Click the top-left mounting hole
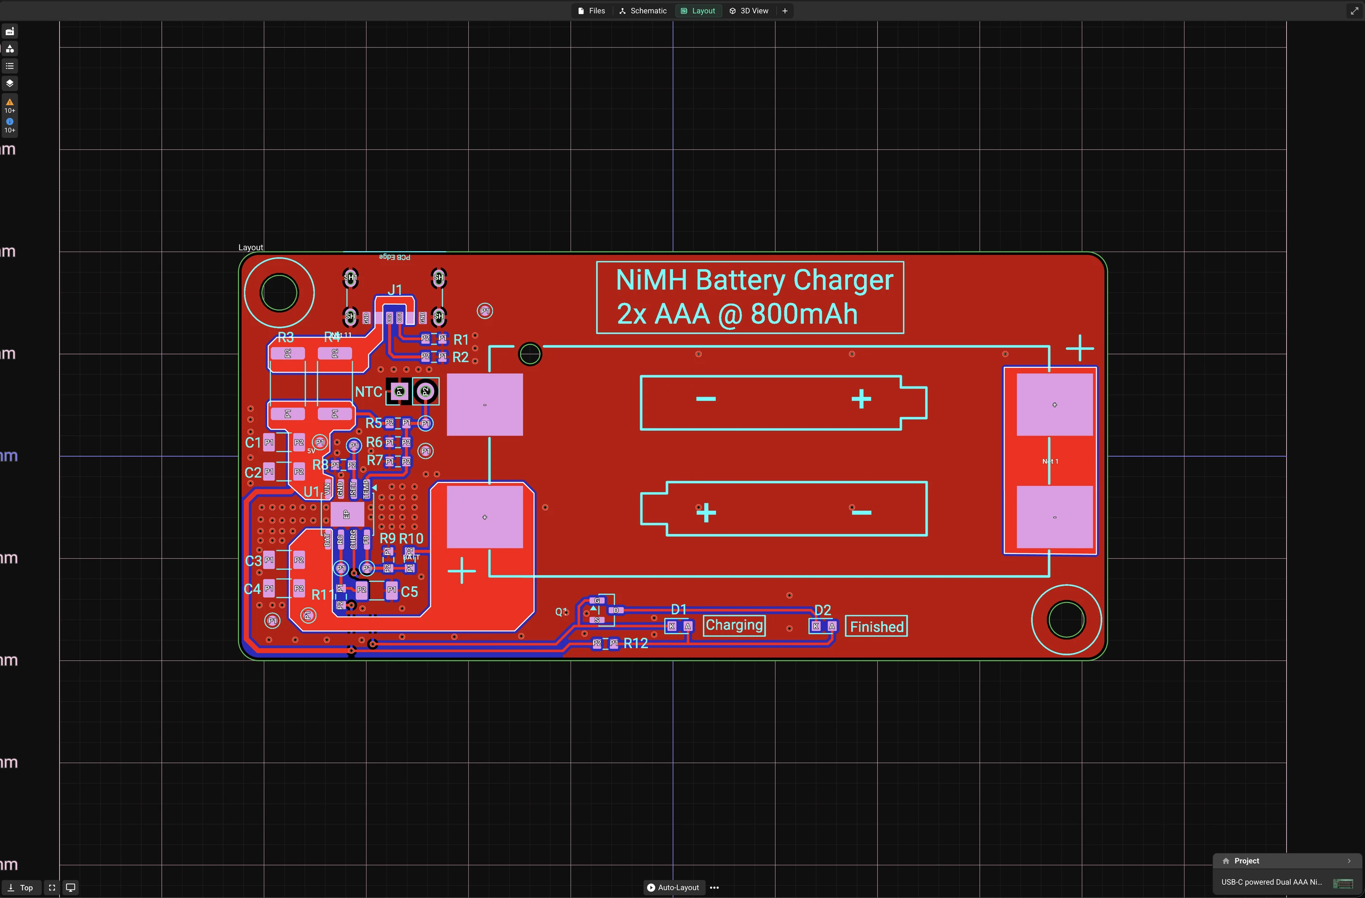 (x=279, y=292)
